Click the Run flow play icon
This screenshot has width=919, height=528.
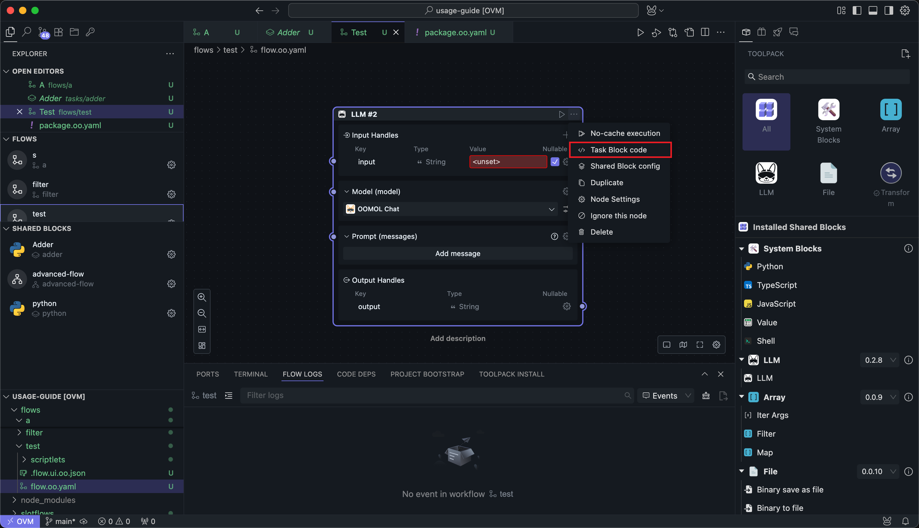click(x=640, y=33)
